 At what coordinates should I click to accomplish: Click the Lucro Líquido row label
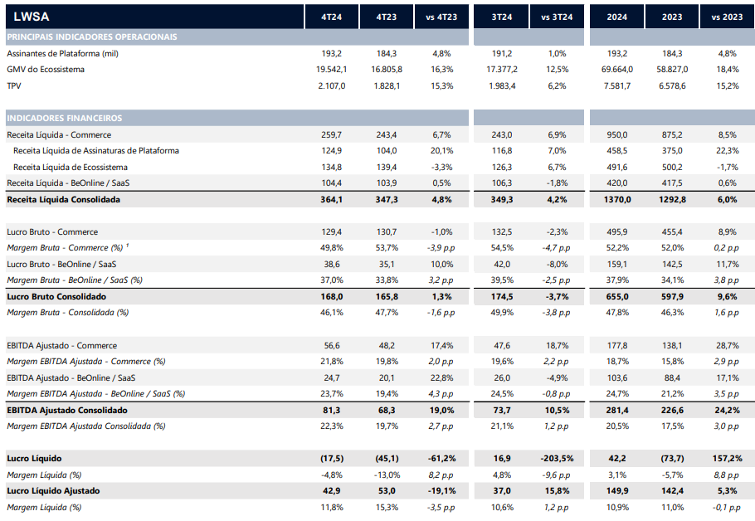(34, 459)
